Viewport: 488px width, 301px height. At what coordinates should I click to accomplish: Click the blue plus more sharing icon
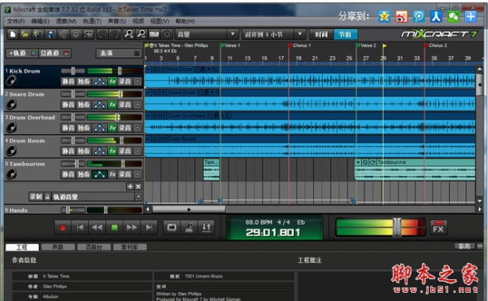(x=471, y=16)
